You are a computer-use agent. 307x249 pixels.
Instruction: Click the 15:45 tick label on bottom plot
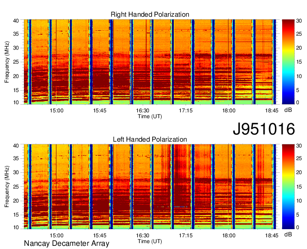click(99, 235)
